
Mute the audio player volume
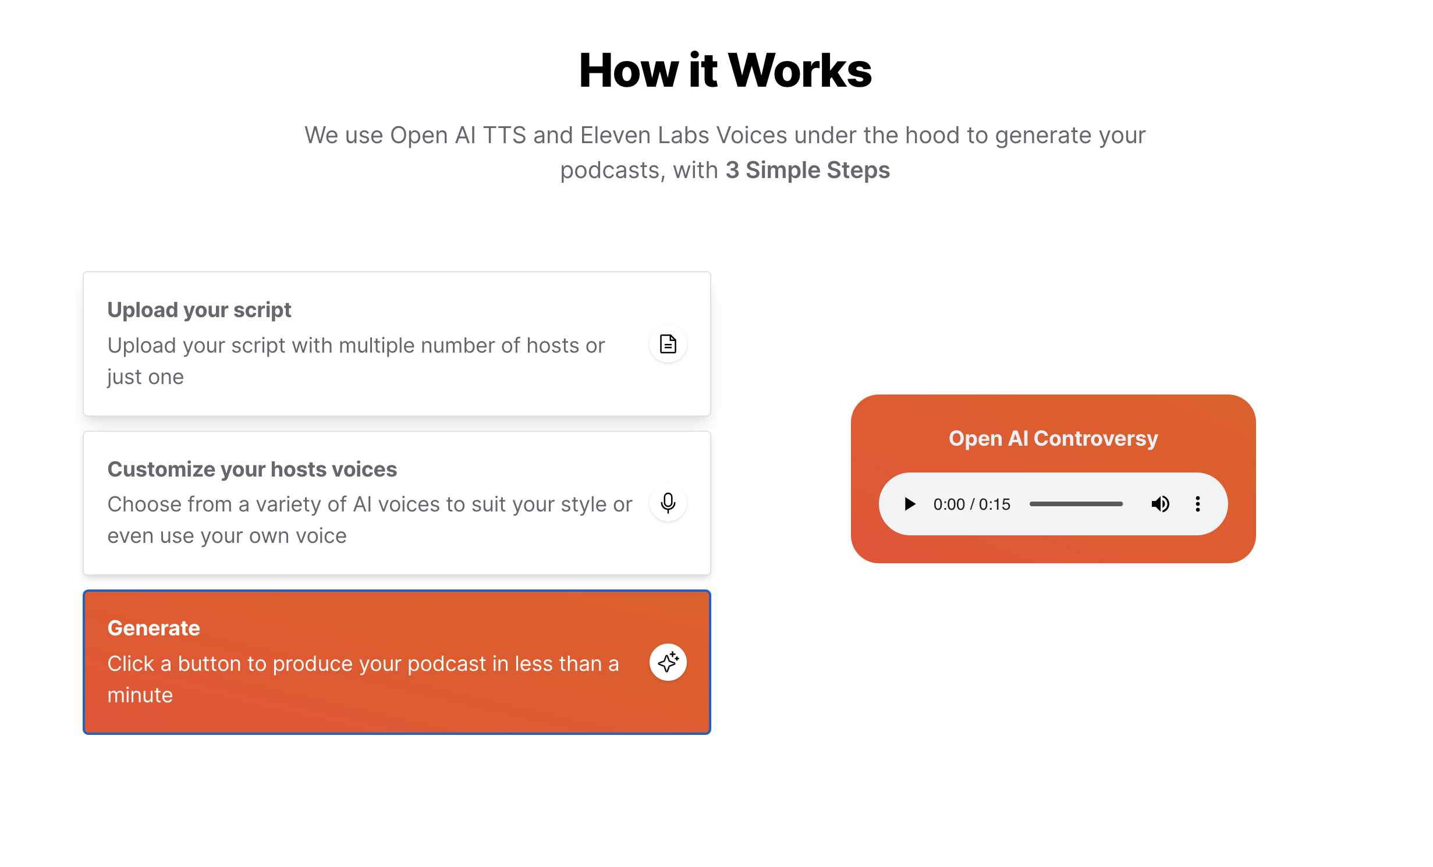coord(1160,504)
